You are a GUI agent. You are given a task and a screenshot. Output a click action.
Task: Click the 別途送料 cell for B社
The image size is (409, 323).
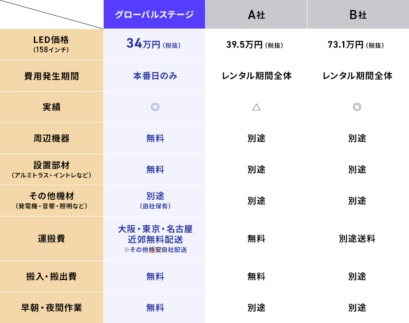(x=357, y=239)
